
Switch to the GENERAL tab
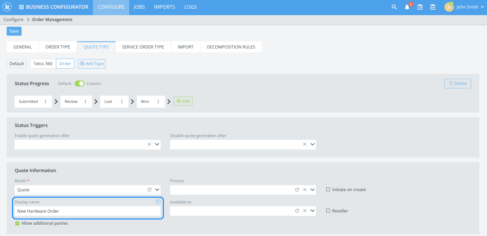tap(23, 47)
